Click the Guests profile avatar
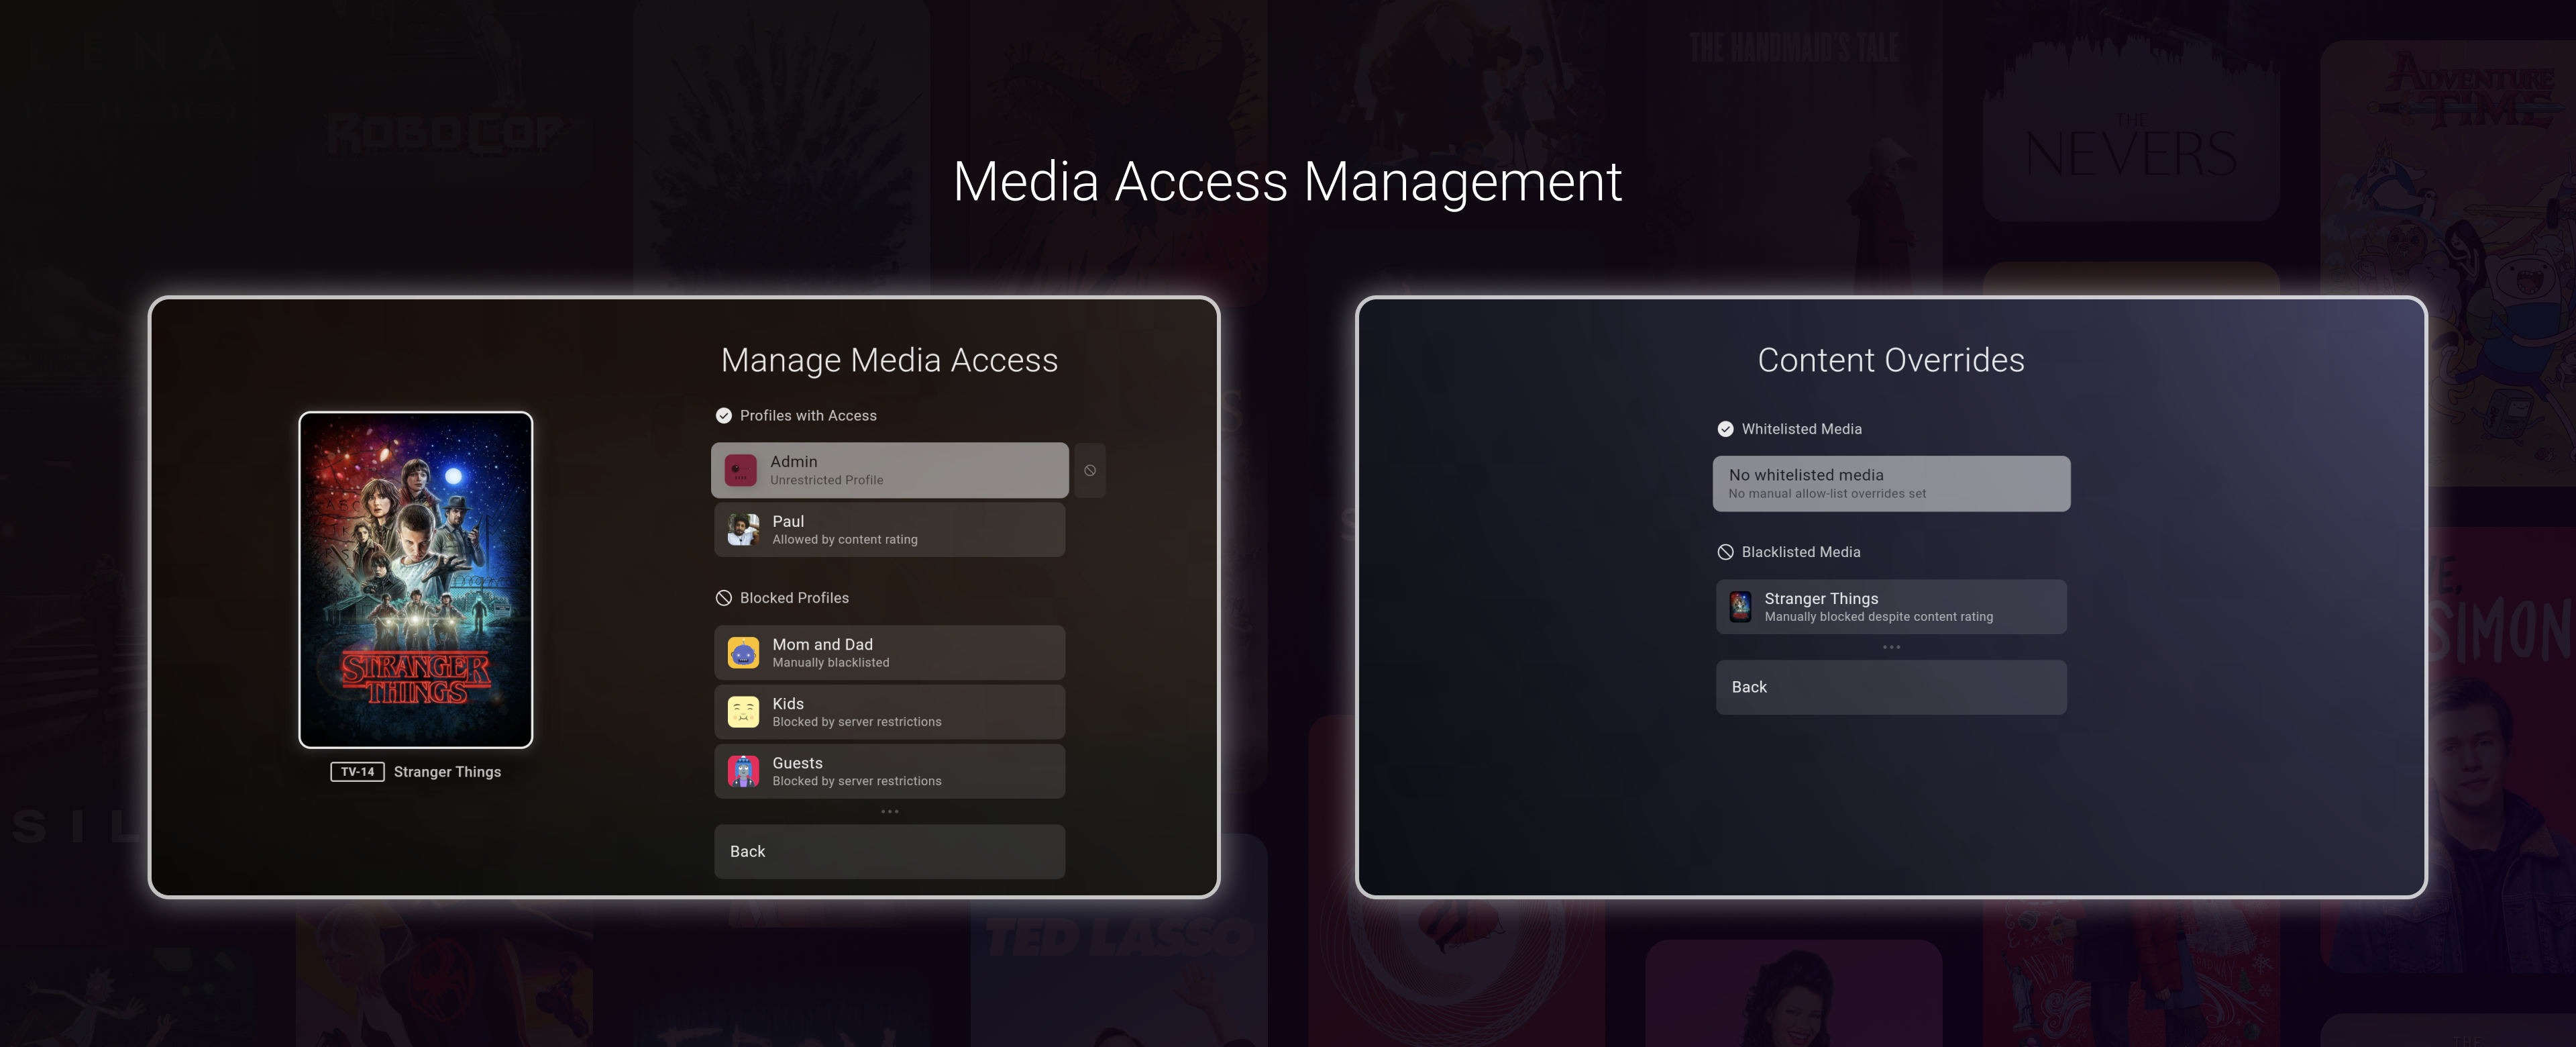The height and width of the screenshot is (1047, 2576). point(743,770)
